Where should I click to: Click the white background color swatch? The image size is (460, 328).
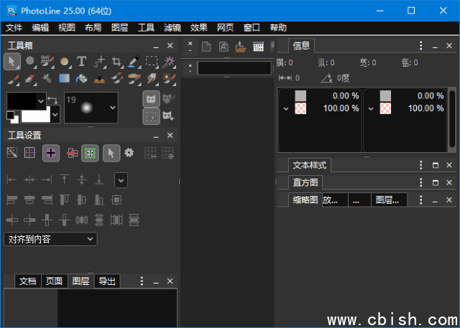tap(36, 116)
